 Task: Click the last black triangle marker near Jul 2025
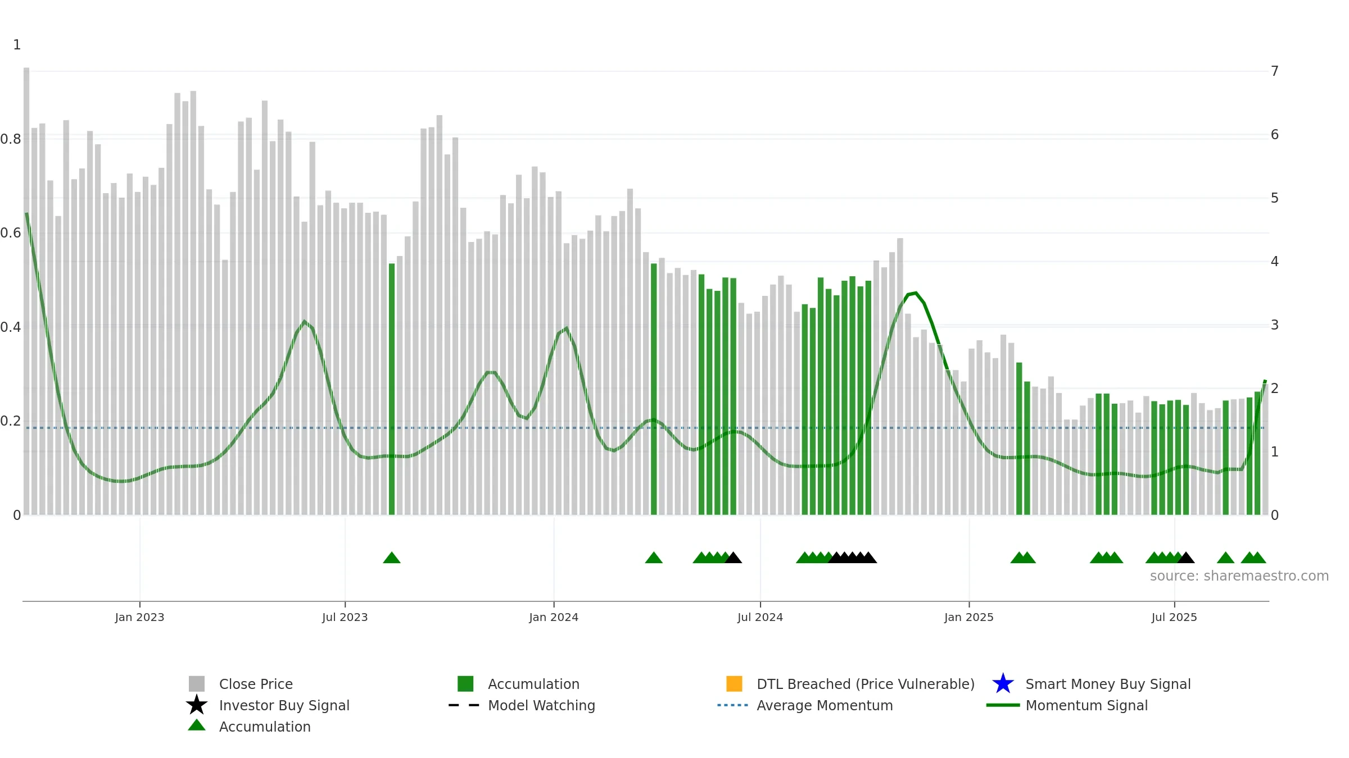pyautogui.click(x=1185, y=558)
